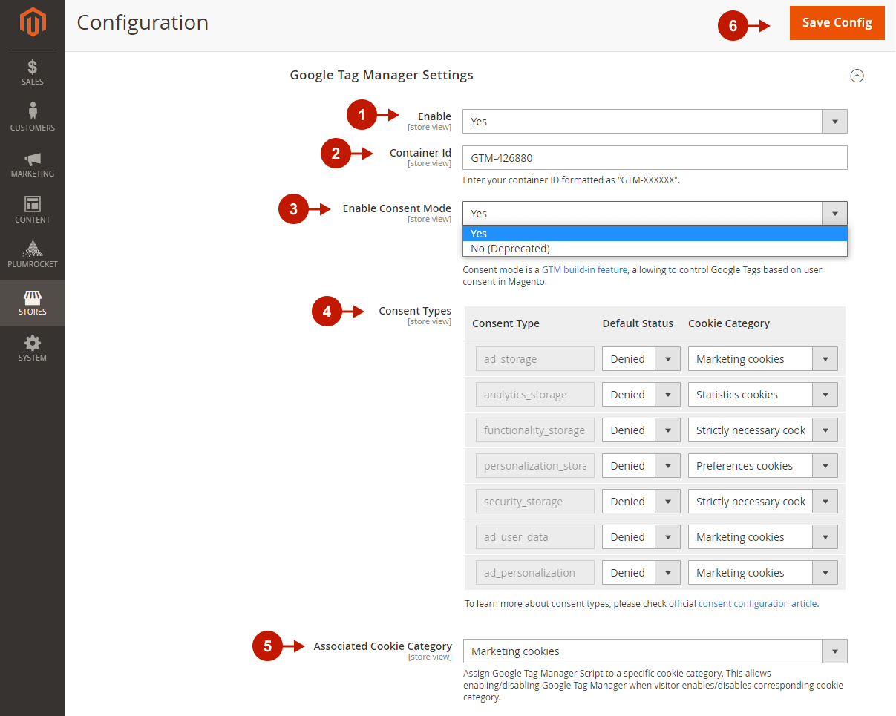Open the Marketing megaphone icon
The image size is (896, 716).
(33, 164)
